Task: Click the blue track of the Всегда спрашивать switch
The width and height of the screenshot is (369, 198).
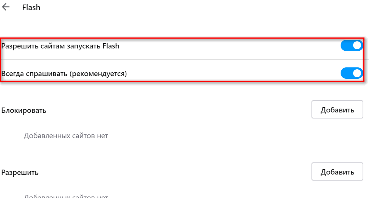Action: [346, 73]
